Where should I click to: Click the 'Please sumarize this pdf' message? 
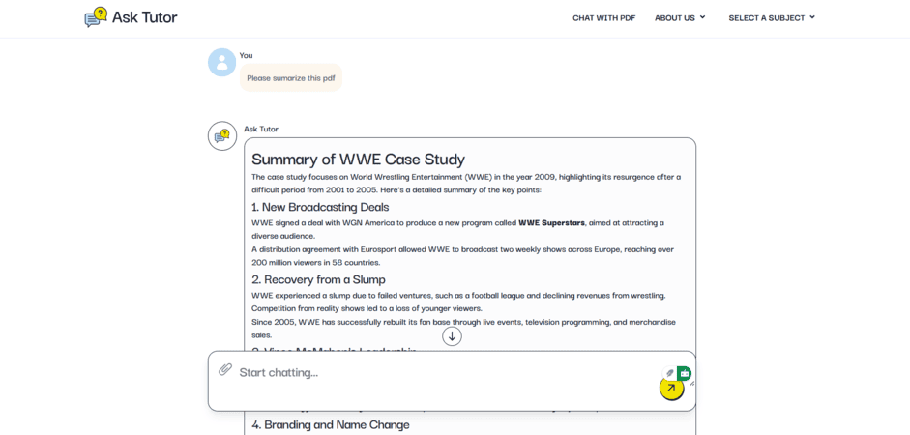[x=291, y=78]
